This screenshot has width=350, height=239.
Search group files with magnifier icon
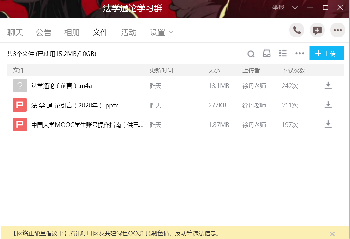point(251,54)
